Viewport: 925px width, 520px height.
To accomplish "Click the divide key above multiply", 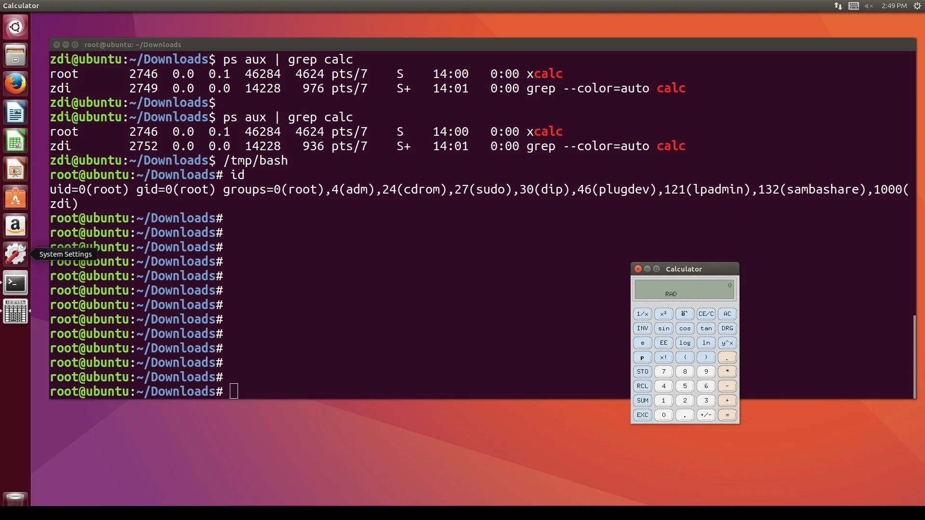I will coord(727,357).
